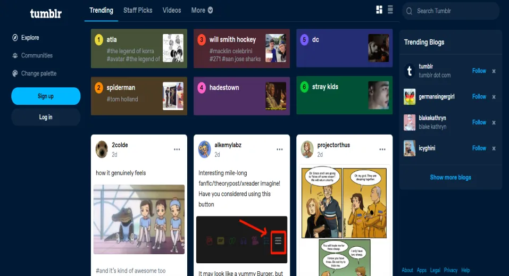The image size is (509, 276).
Task: Click the #and it's kind of awesome too tag
Action: 130,271
